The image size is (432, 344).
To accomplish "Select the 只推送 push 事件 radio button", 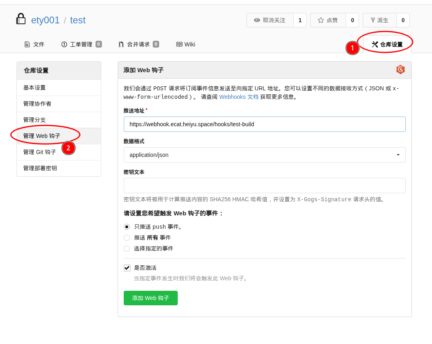I will coord(127,227).
